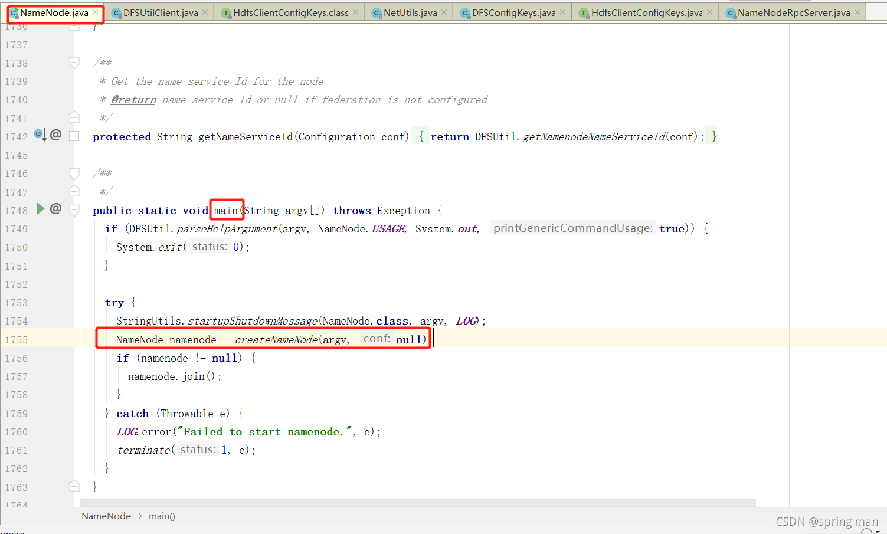887x534 pixels.
Task: Collapse the Javadoc comment at line 1738
Action: pos(74,63)
